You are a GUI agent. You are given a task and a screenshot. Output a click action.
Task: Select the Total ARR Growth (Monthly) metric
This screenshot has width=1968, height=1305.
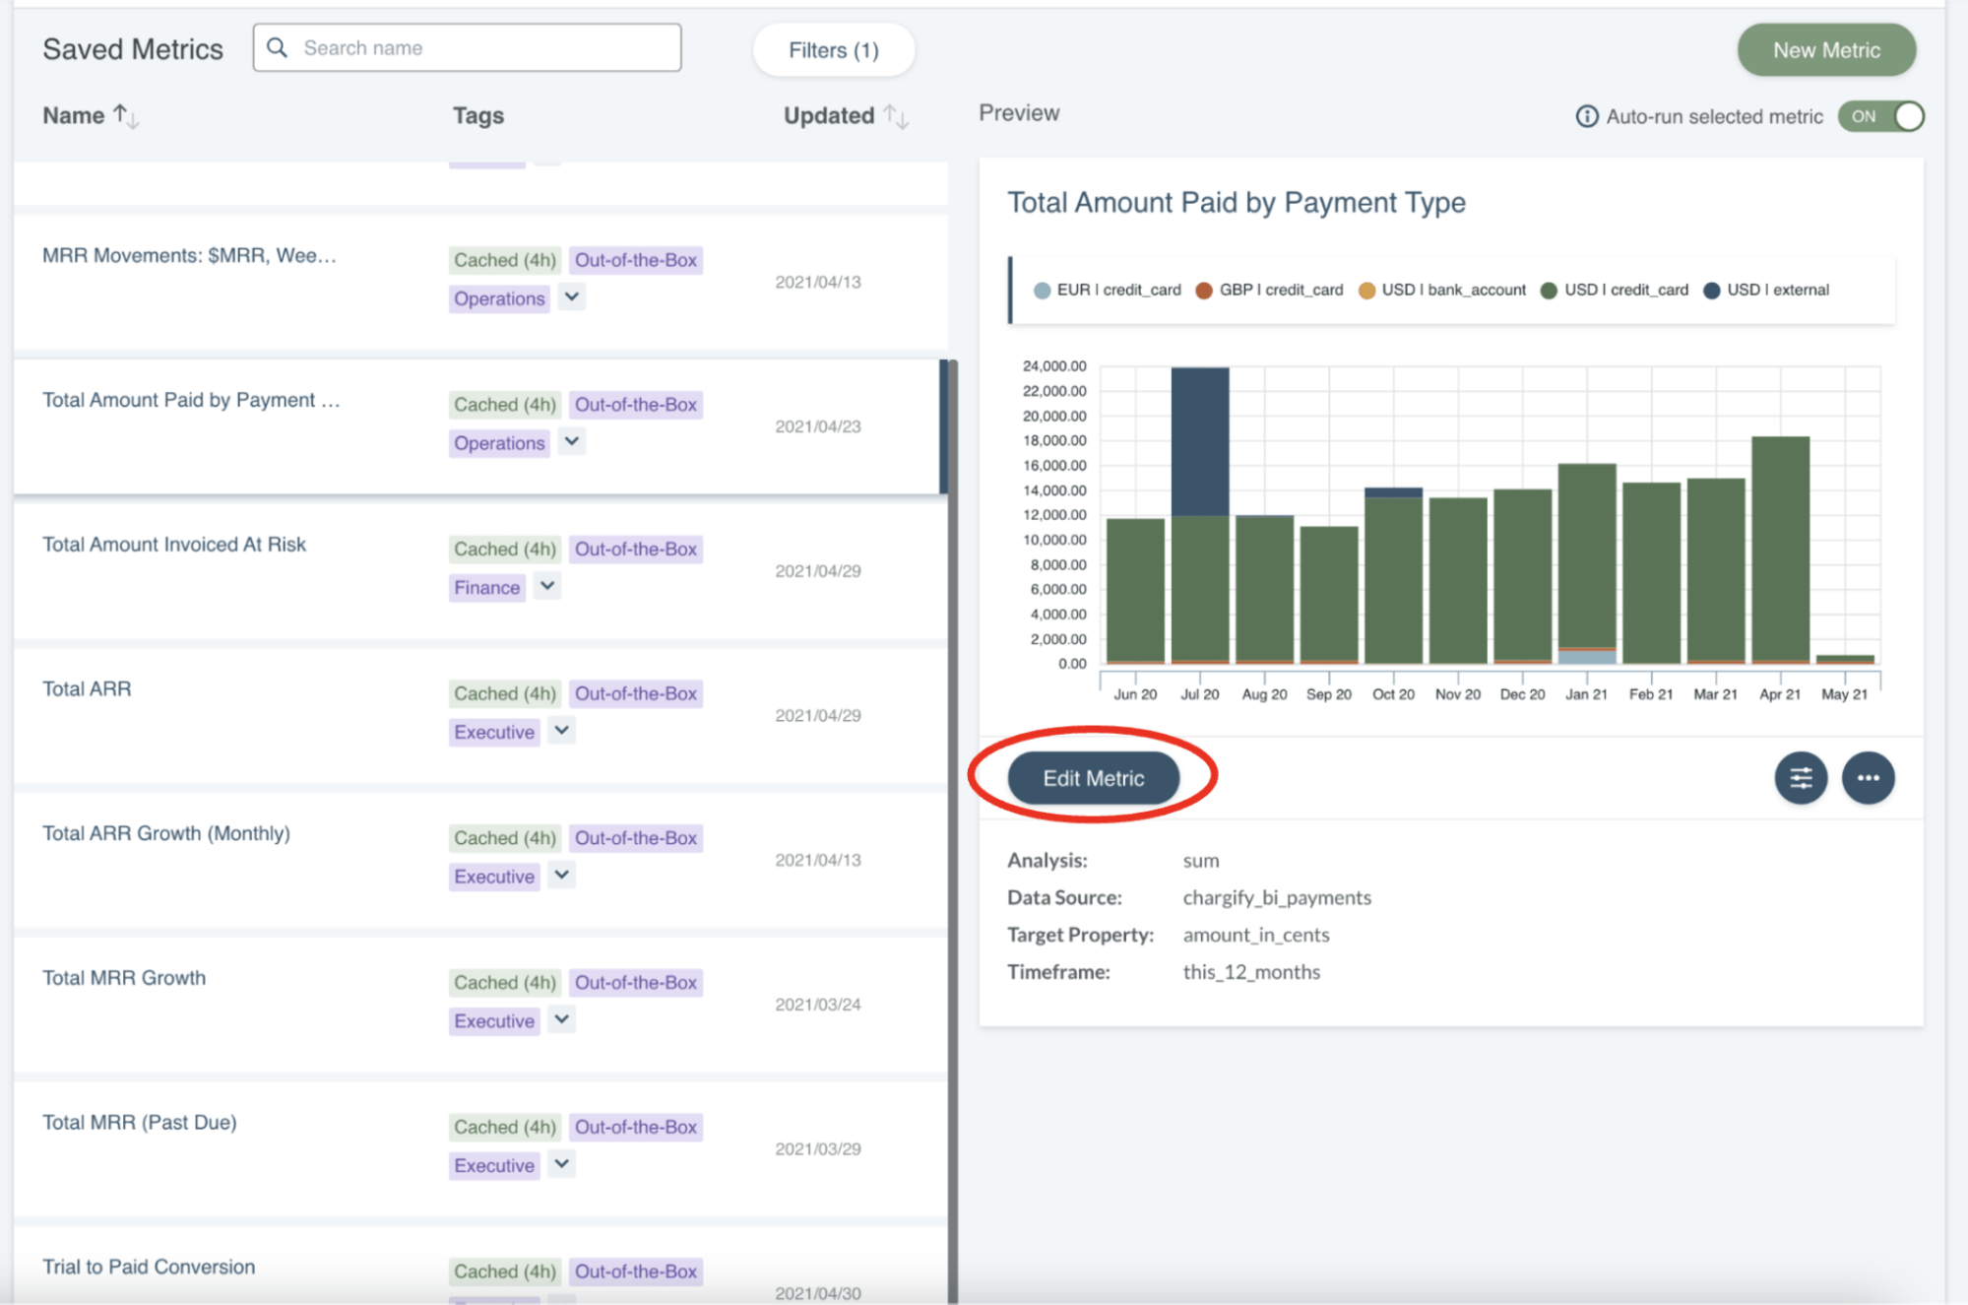[x=166, y=833]
